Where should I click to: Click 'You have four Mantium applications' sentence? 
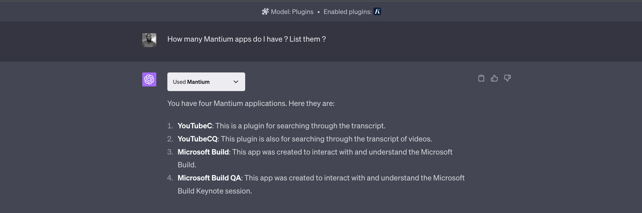251,103
